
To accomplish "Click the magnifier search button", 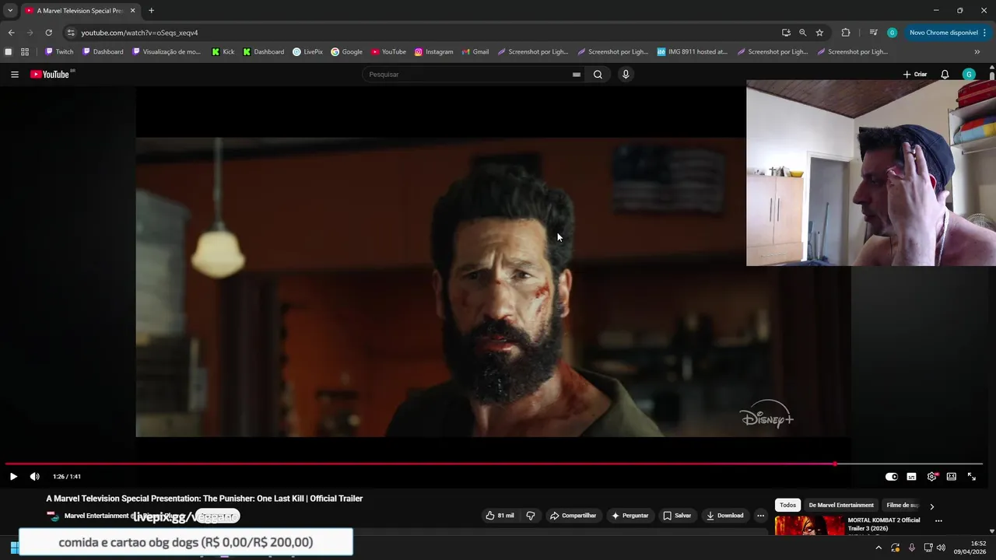I will [598, 75].
